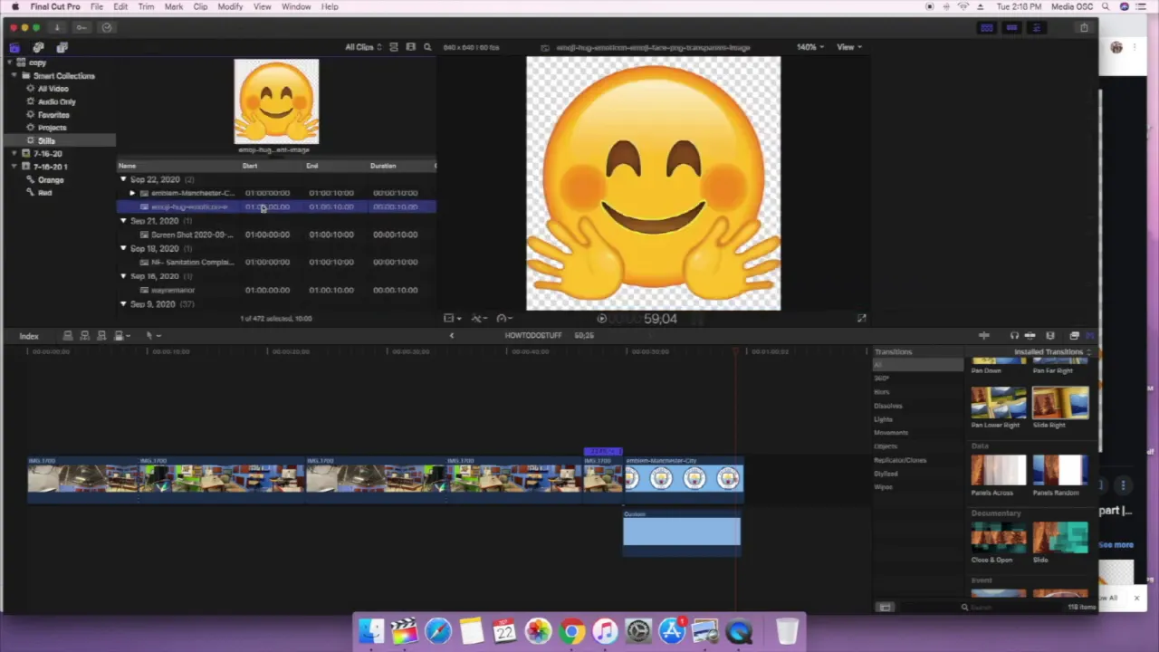The image size is (1159, 652).
Task: Collapse the copy library disclosure triangle
Action: tap(11, 62)
